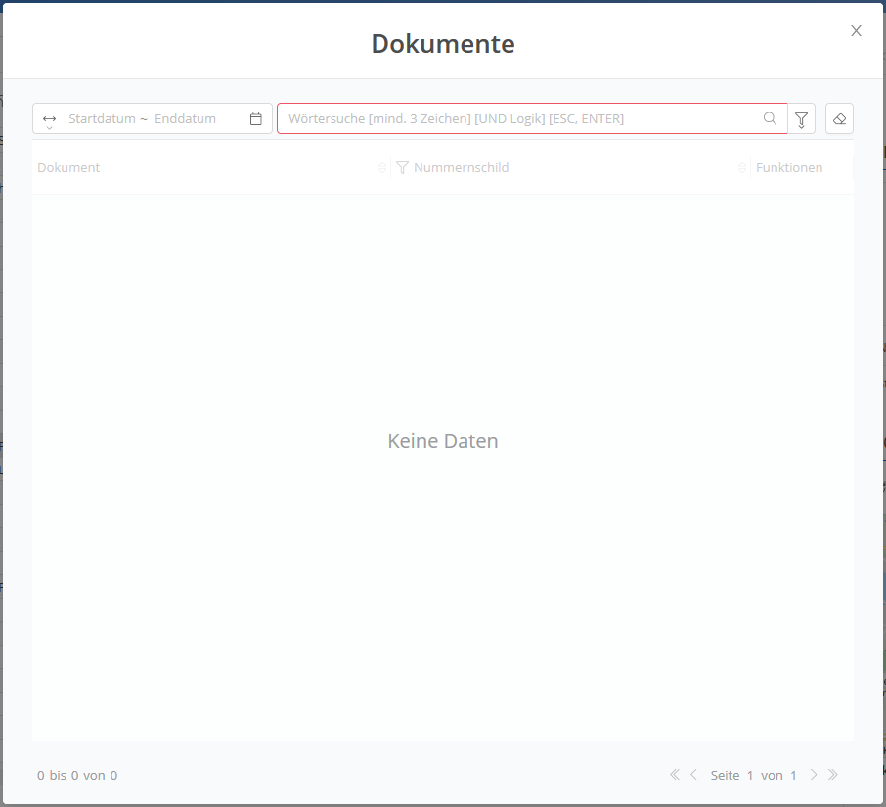Click the magnifier icon in Wörtersuche box
The width and height of the screenshot is (886, 807).
[x=770, y=119]
